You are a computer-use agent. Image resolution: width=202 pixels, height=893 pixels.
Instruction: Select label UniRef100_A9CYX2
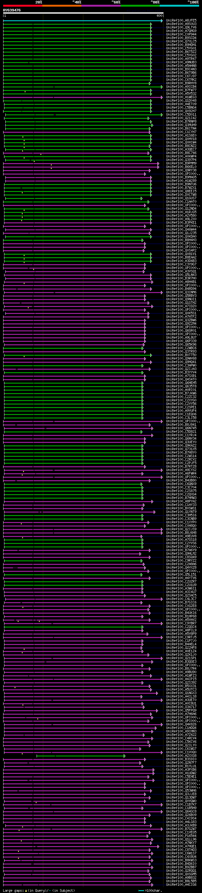coord(181,470)
